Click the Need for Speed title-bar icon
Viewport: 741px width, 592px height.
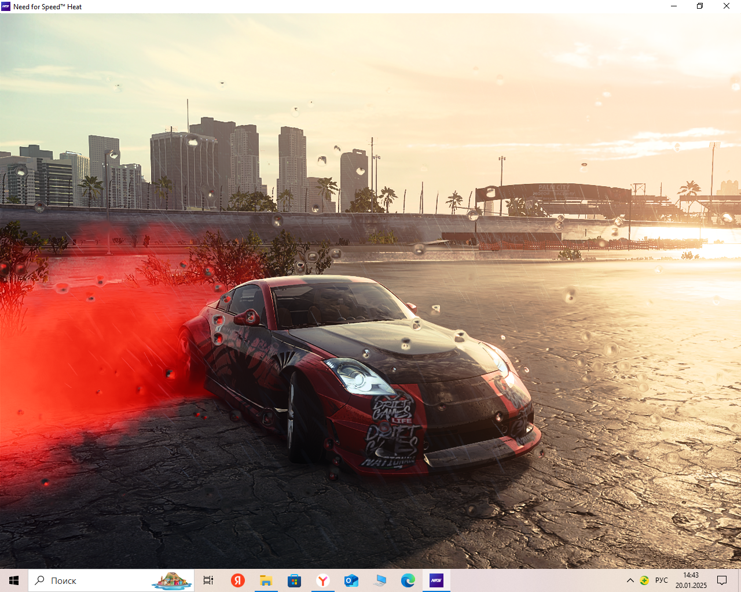[6, 6]
